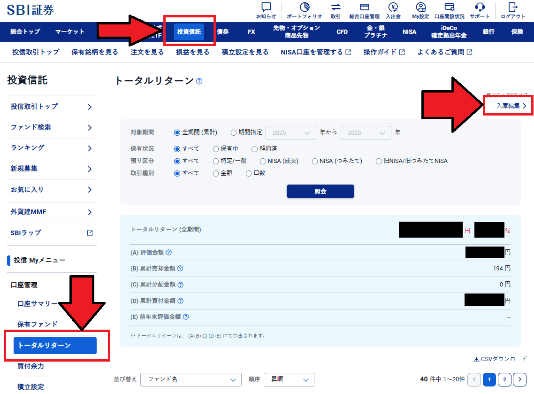Open 保有銘柄を見る submenu link
534x394 pixels.
[95, 52]
